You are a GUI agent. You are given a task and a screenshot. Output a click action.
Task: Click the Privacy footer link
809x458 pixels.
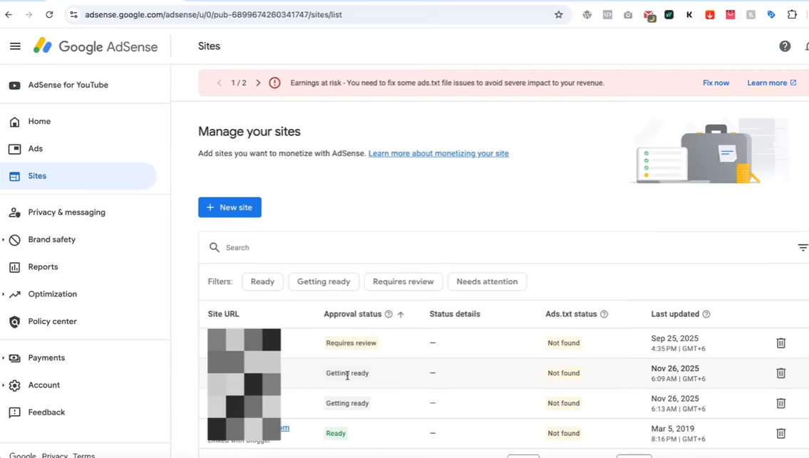[x=55, y=455]
